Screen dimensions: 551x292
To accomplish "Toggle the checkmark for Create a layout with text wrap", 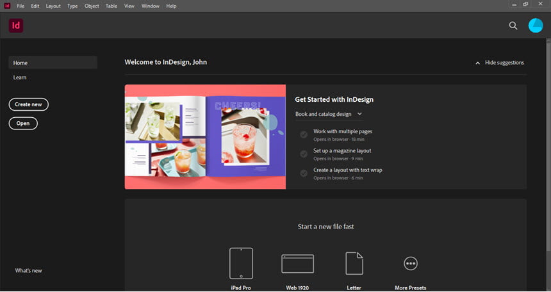I will pyautogui.click(x=304, y=174).
